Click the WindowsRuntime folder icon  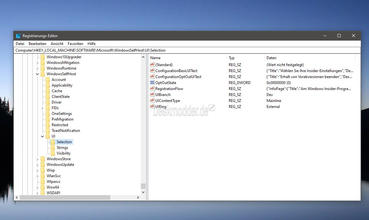pos(43,68)
